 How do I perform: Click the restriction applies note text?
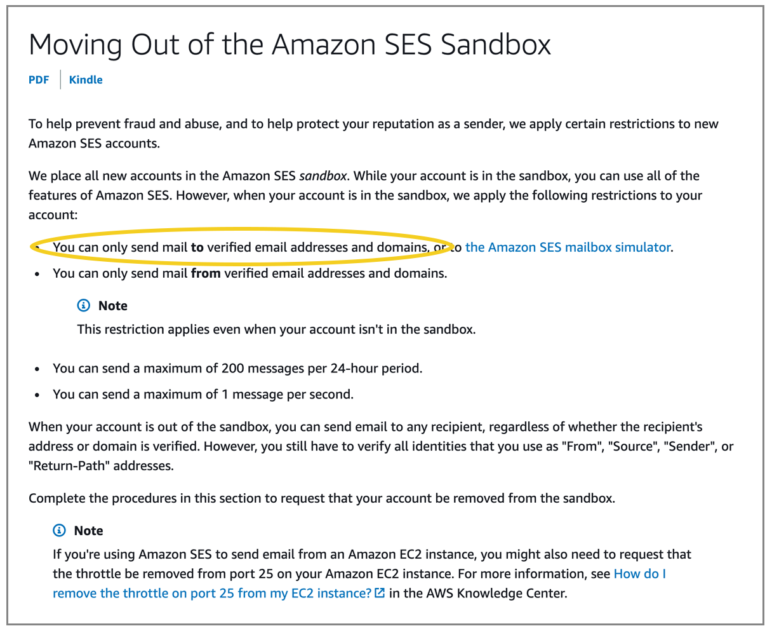click(x=276, y=329)
